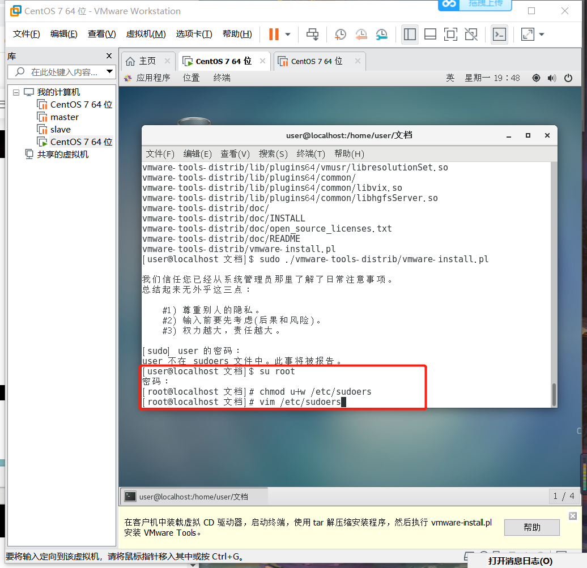Viewport: 587px width, 568px height.
Task: Open the Snapshot Manager
Action: tap(382, 35)
